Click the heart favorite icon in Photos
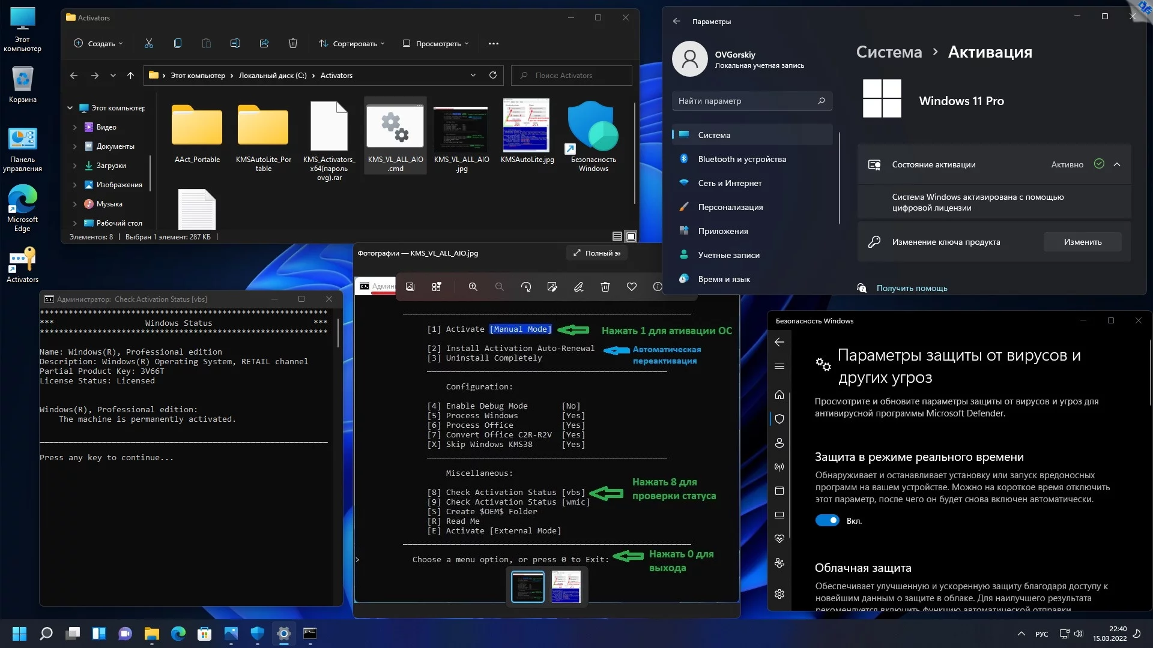The image size is (1153, 648). click(631, 287)
